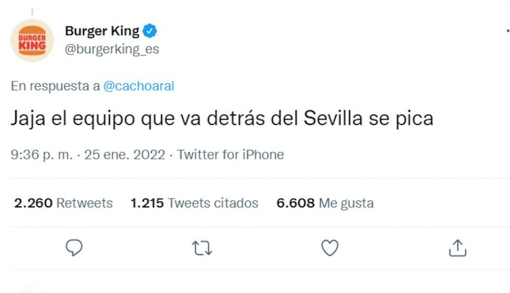Image resolution: width=510 pixels, height=293 pixels.
Task: View the 6.608 Me gusta list
Action: click(325, 203)
